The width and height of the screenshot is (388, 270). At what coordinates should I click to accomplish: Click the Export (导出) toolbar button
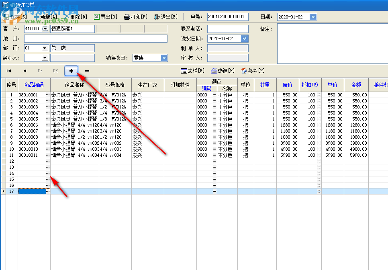coord(106,17)
